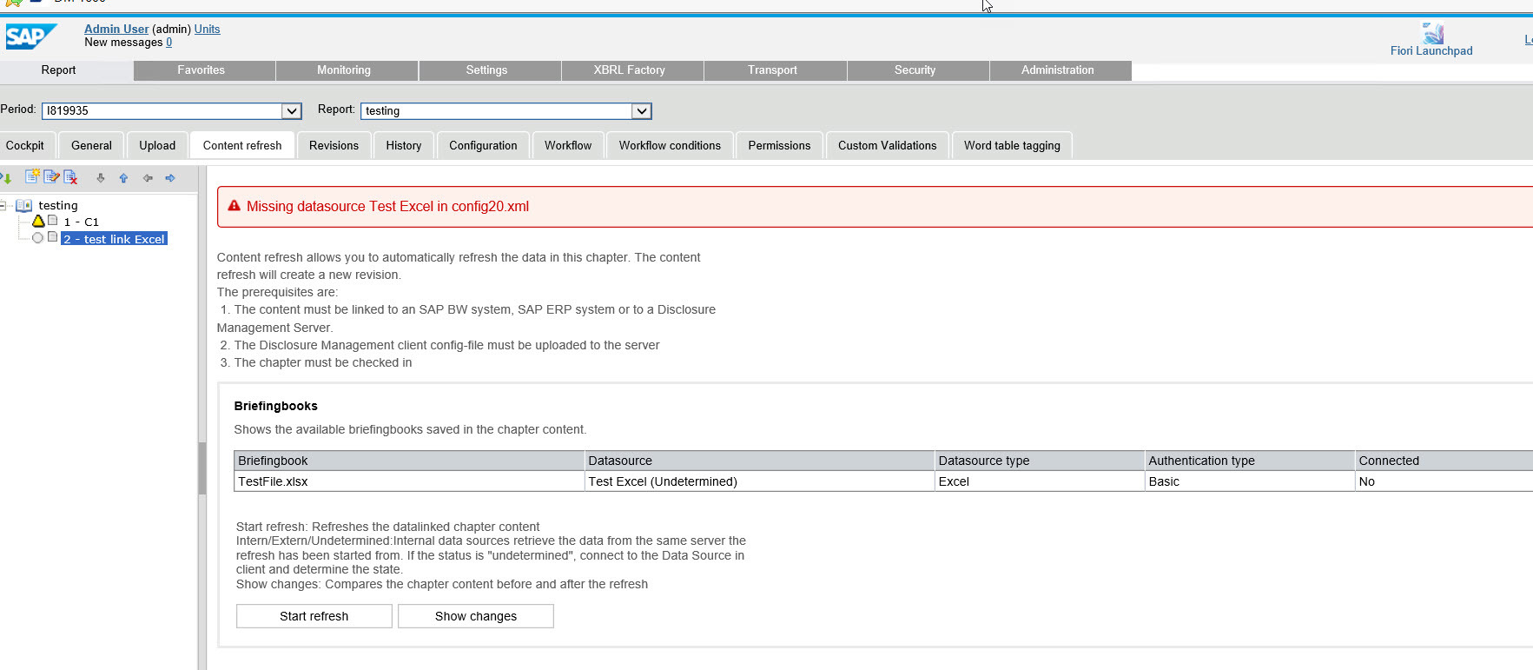Click the red error alert icon

coord(234,206)
